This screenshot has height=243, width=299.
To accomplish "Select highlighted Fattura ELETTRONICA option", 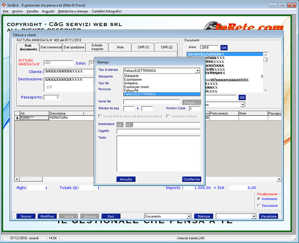I will 162,94.
